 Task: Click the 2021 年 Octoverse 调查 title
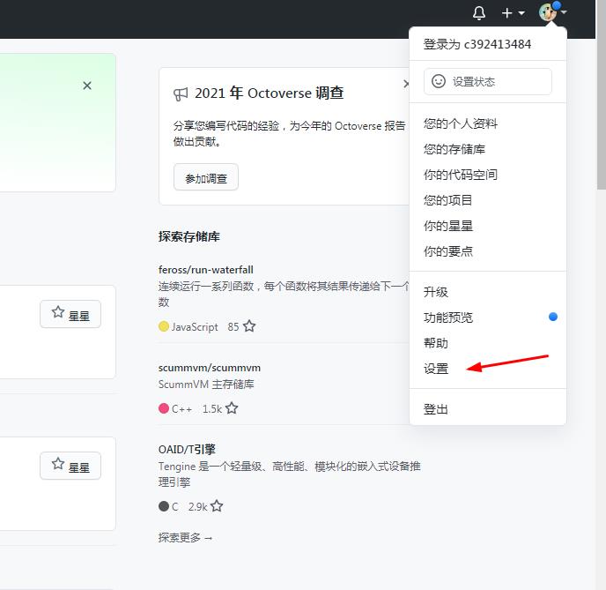click(269, 93)
